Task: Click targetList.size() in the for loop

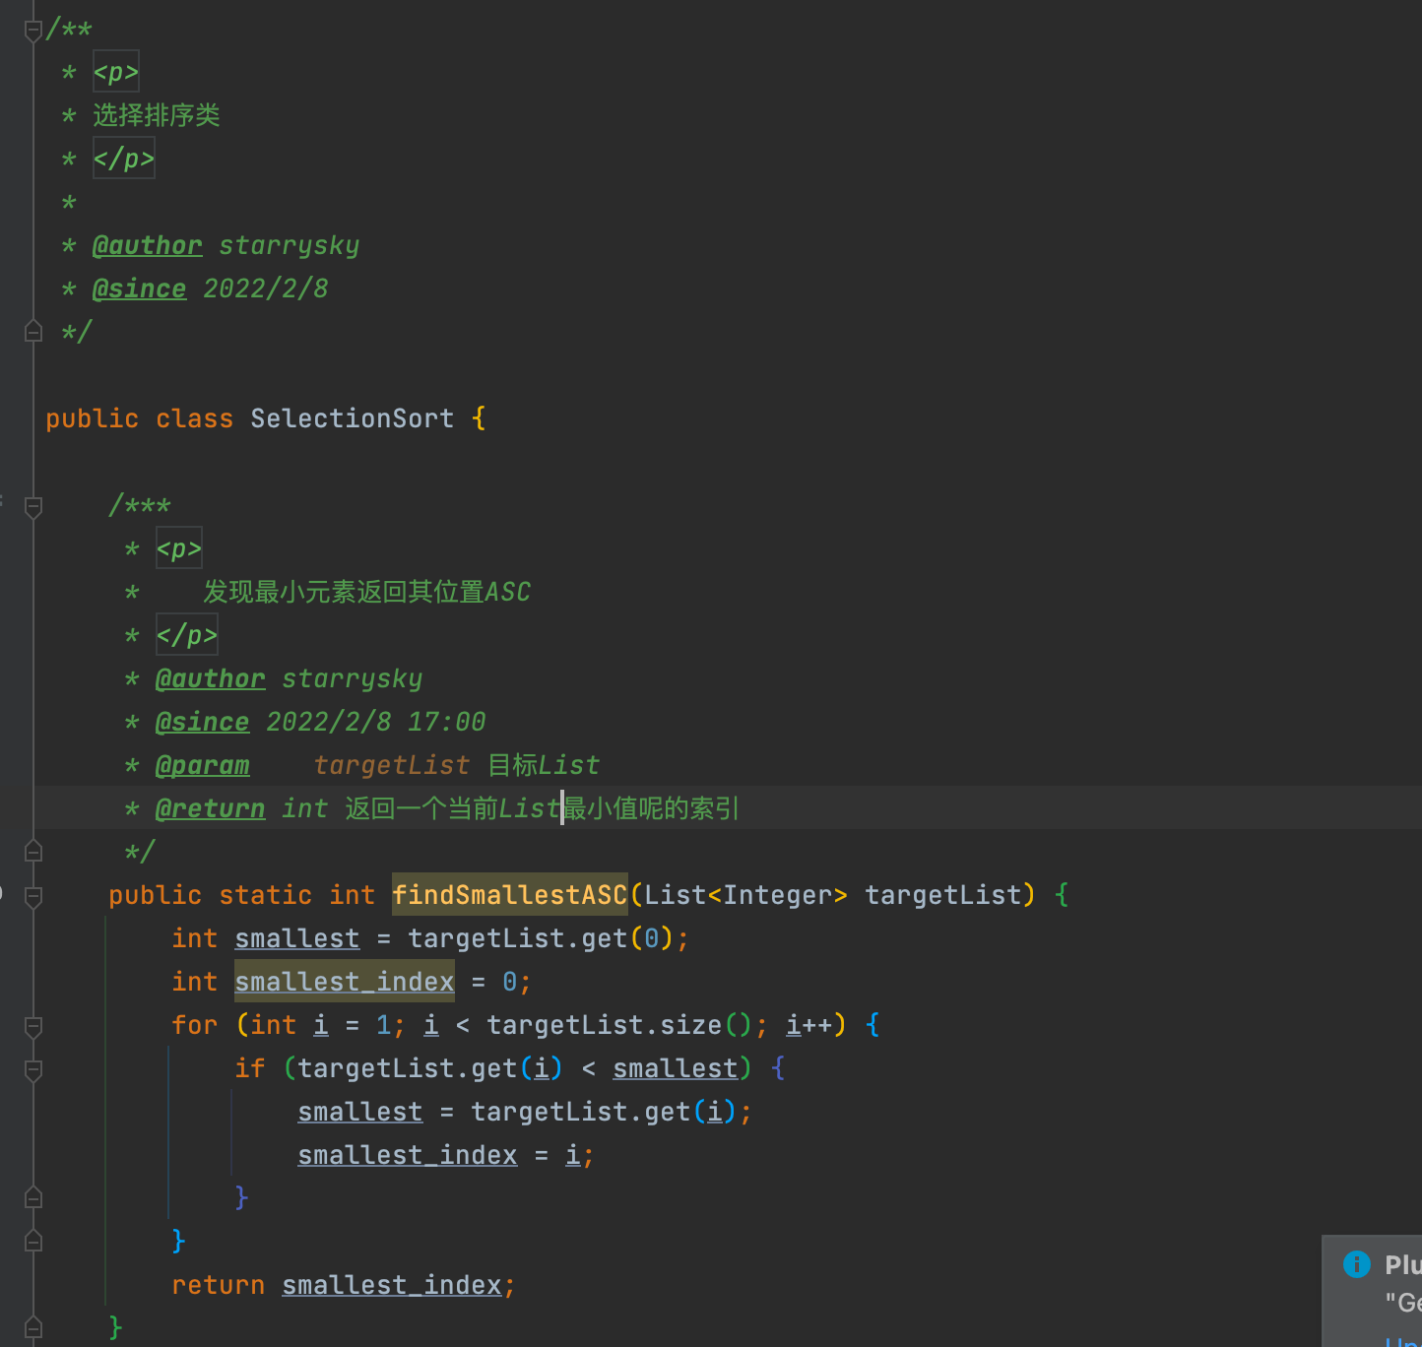Action: (619, 1025)
